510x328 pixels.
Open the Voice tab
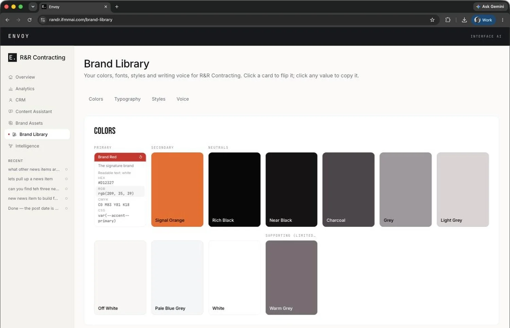(x=183, y=99)
